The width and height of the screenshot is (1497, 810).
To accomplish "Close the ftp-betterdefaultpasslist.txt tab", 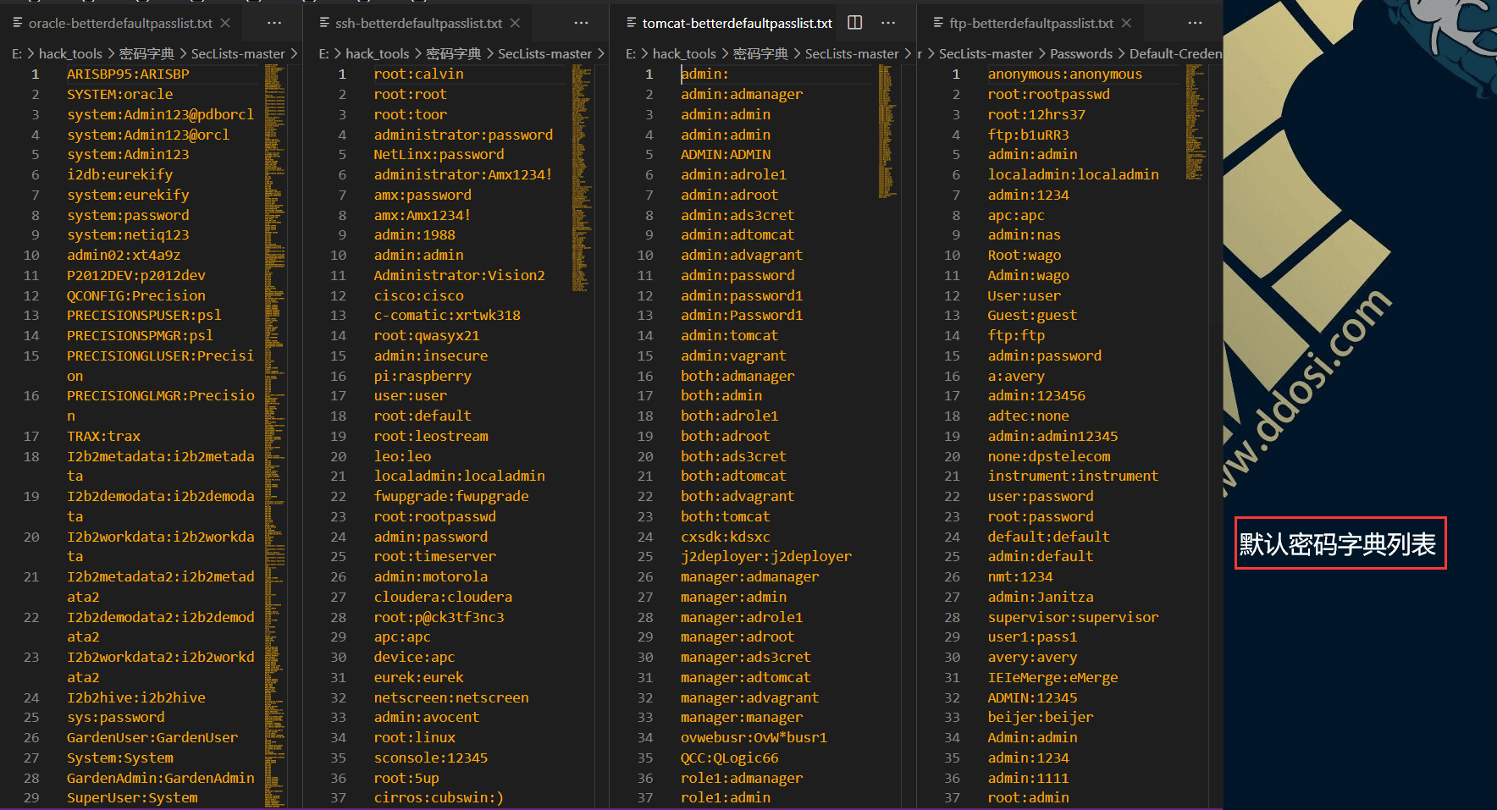I will 1126,23.
